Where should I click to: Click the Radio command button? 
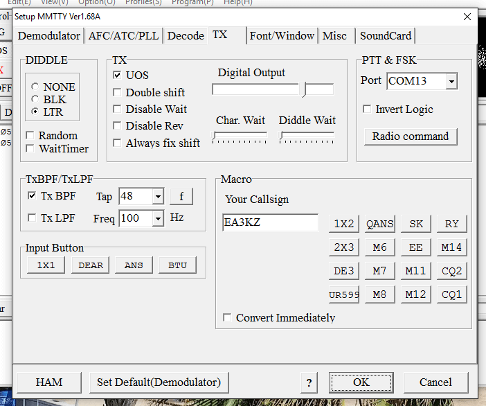(411, 136)
